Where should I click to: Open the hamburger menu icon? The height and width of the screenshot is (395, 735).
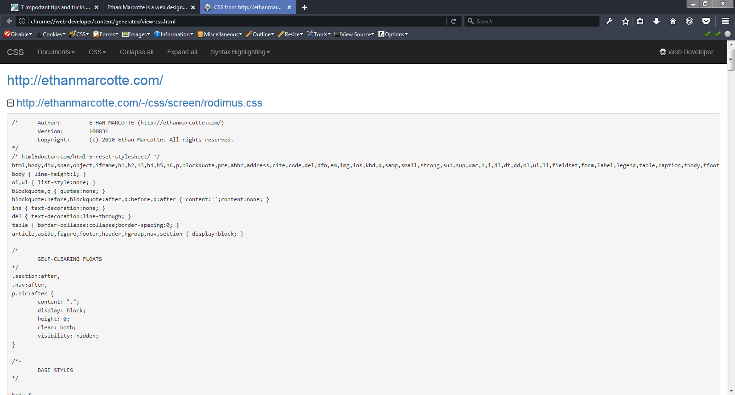coord(725,21)
